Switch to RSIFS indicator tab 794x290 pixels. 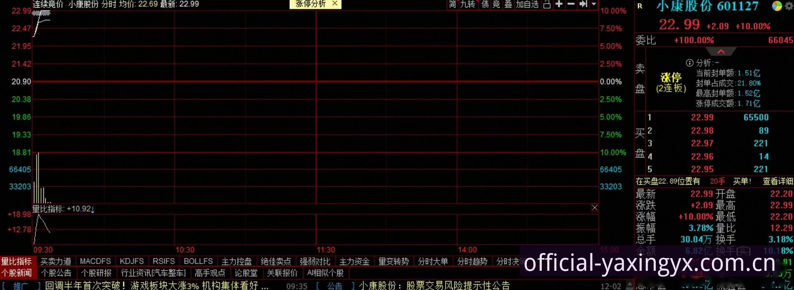pos(164,261)
